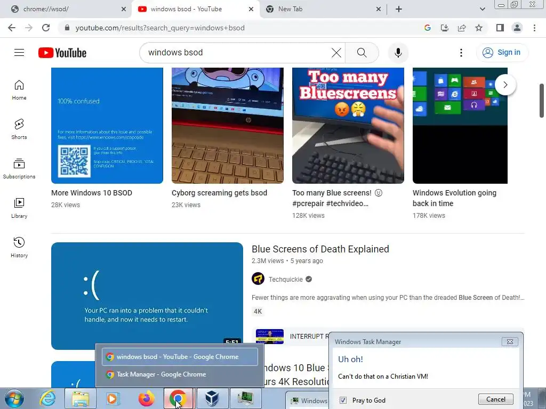The image size is (546, 409).
Task: Click the 4K badge under the description
Action: coord(258,311)
